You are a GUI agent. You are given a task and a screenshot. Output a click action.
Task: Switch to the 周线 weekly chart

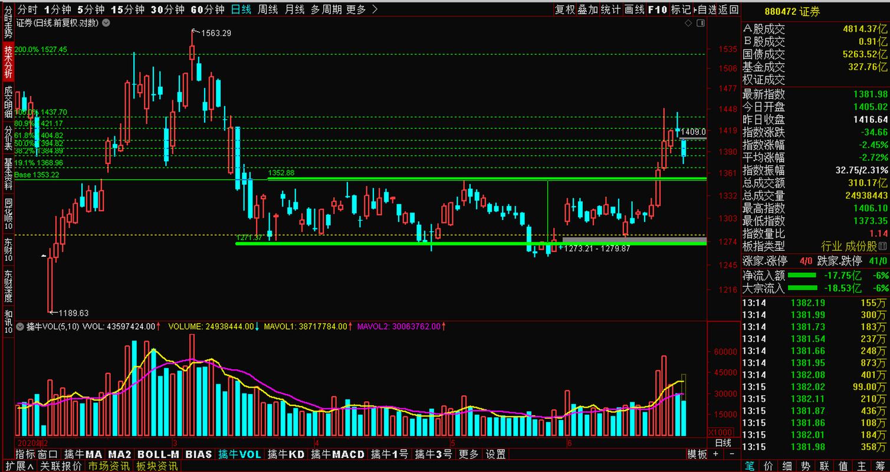point(268,9)
